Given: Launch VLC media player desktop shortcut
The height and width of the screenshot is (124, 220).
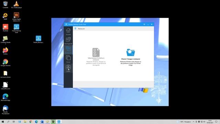Looking at the screenshot, I should click(16, 4).
